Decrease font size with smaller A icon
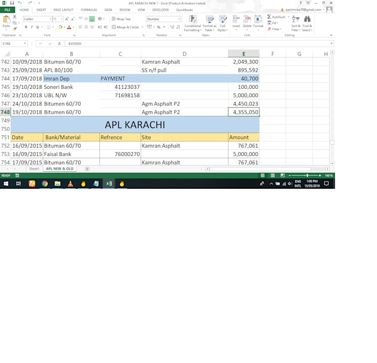Screen dimensions: 377x363 point(73,19)
